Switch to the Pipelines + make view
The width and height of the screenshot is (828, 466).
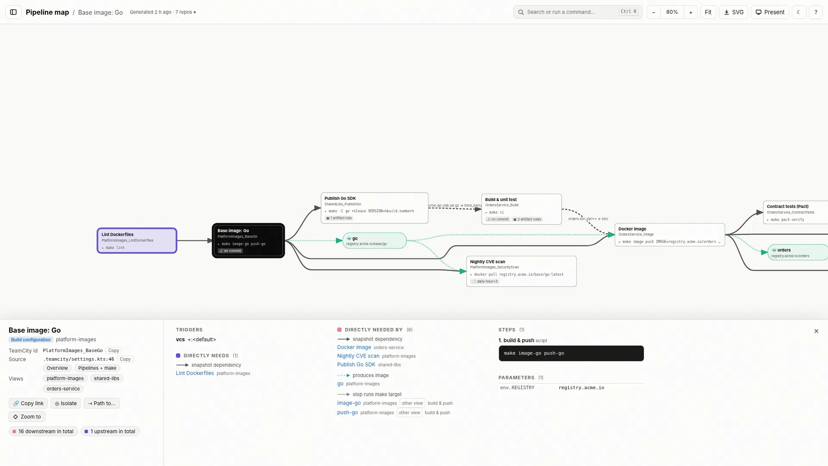[97, 368]
